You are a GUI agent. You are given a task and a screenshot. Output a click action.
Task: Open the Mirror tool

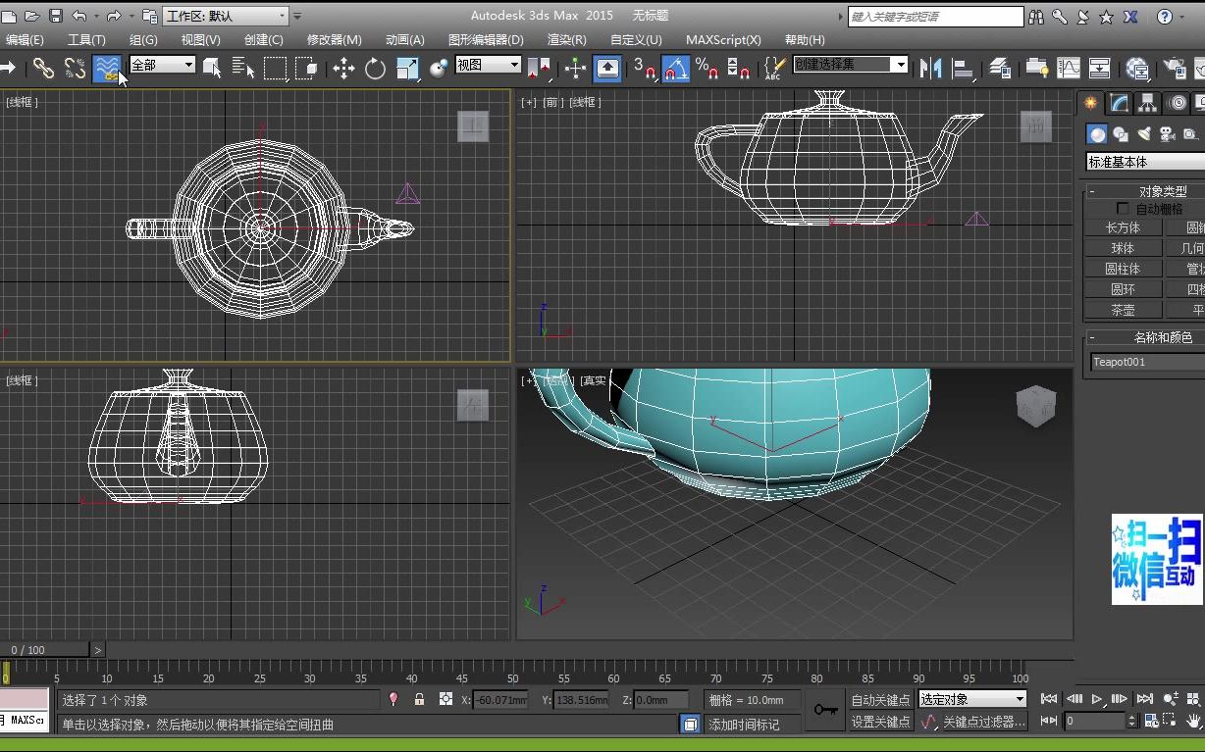pyautogui.click(x=930, y=68)
